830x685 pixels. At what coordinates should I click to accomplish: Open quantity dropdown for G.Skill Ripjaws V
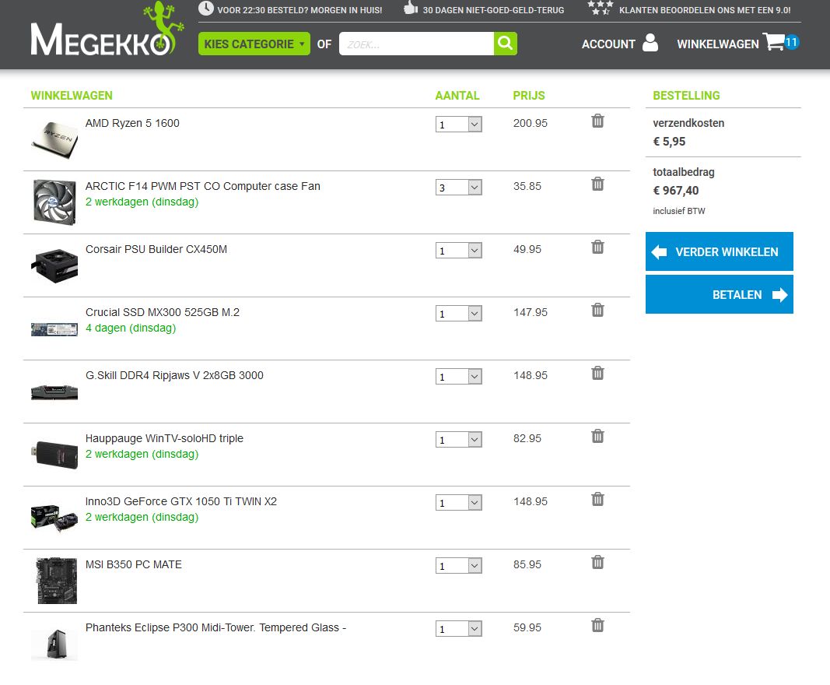click(458, 377)
